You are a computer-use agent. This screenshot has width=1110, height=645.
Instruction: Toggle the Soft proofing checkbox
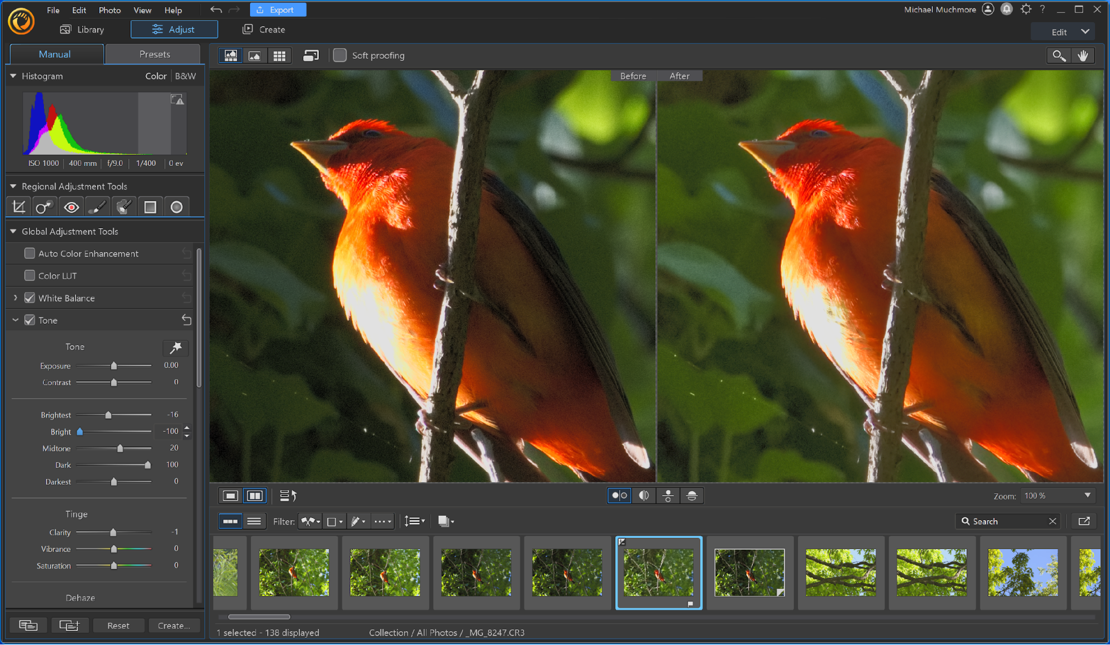[340, 56]
